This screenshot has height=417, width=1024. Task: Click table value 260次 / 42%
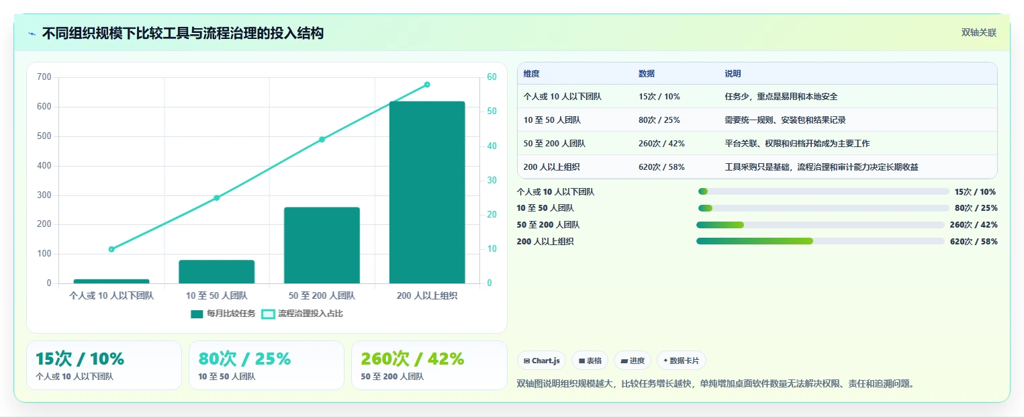pos(661,144)
